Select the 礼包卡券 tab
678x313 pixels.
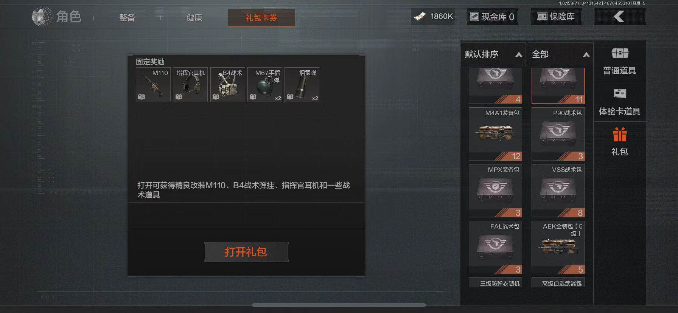(x=261, y=18)
